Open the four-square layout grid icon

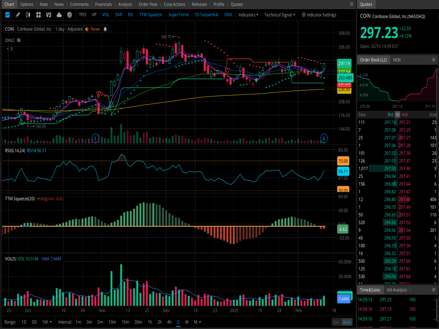pos(39,15)
